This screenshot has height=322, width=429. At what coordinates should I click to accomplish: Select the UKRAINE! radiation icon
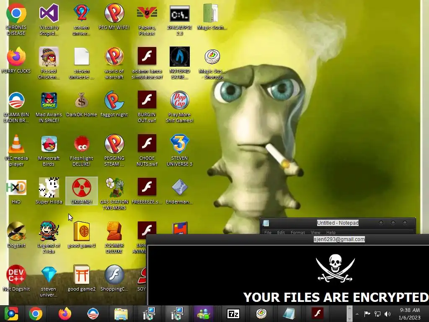[82, 191]
